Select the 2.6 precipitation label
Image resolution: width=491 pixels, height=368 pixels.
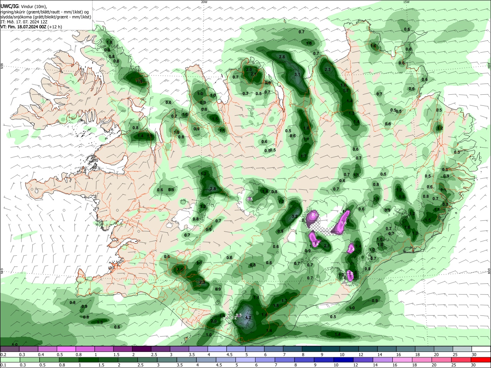click(282, 57)
